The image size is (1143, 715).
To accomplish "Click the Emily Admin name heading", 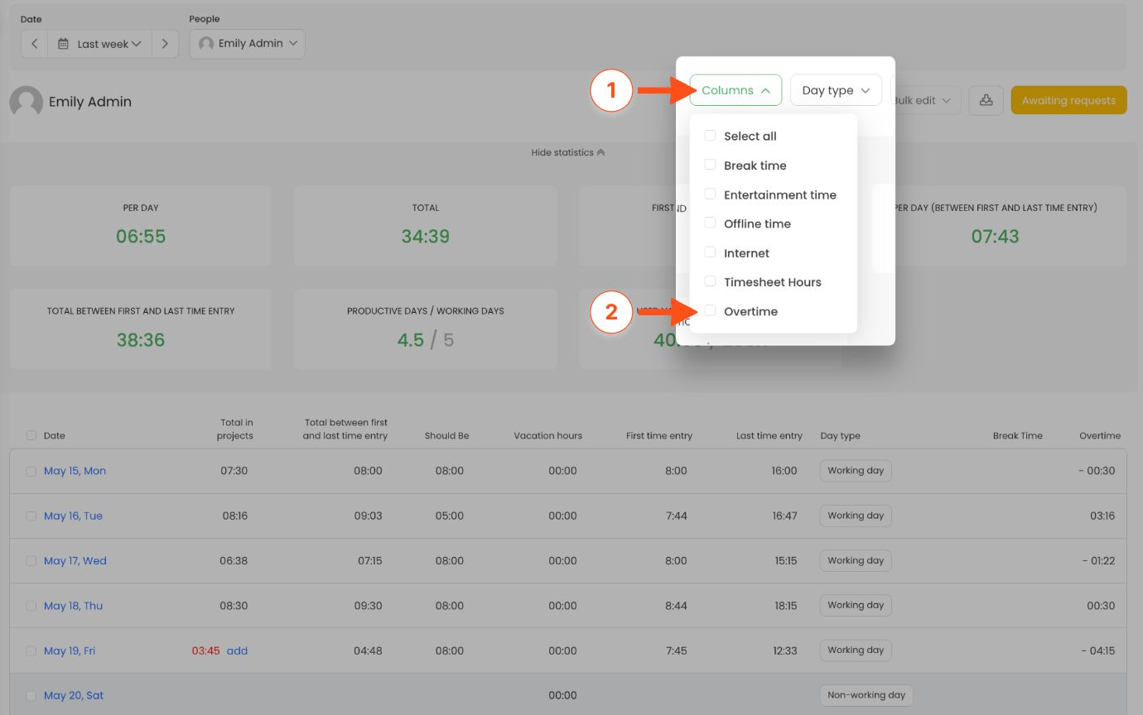I will tap(90, 102).
